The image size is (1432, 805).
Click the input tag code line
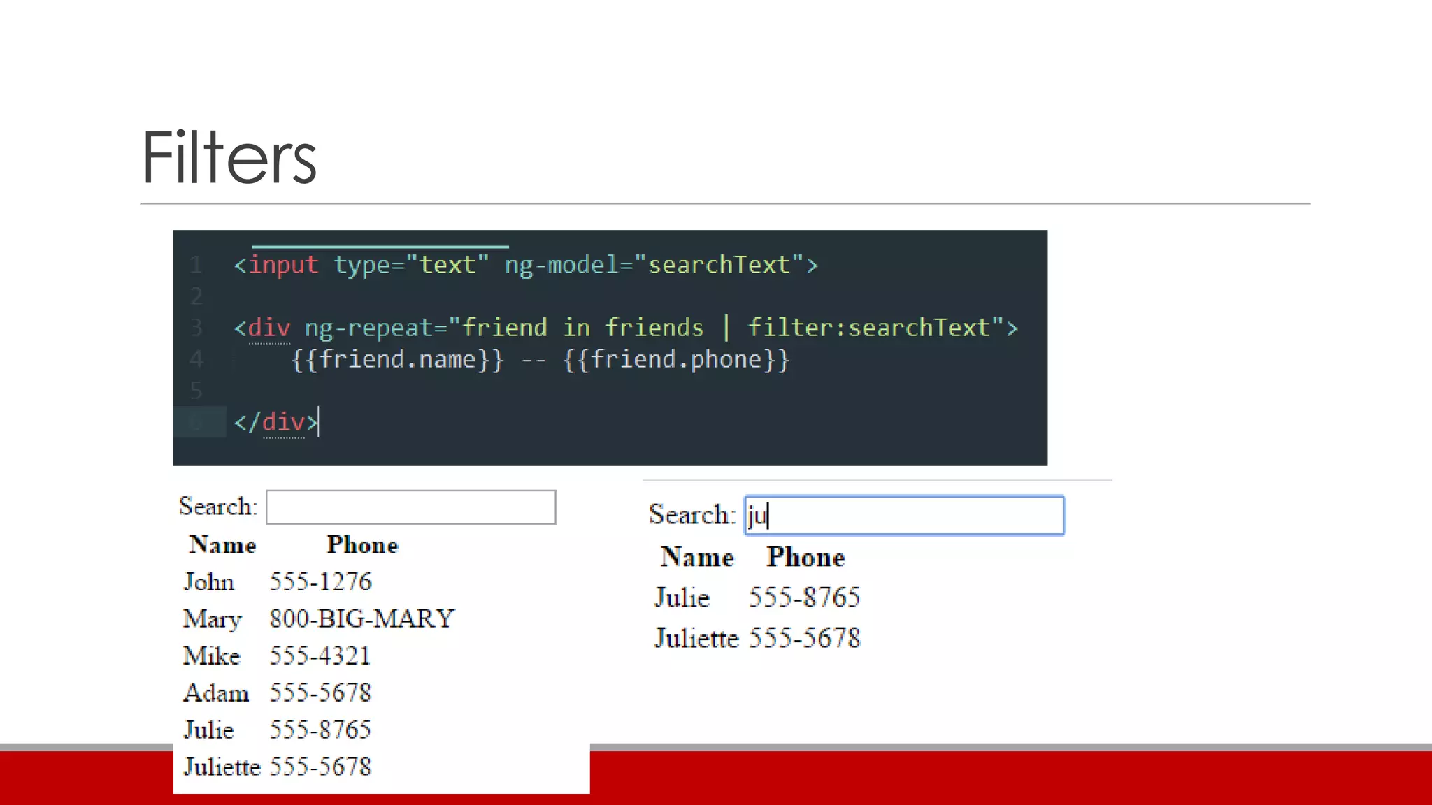(x=526, y=265)
